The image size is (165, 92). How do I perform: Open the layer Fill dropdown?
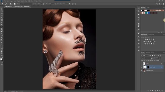[160, 60]
